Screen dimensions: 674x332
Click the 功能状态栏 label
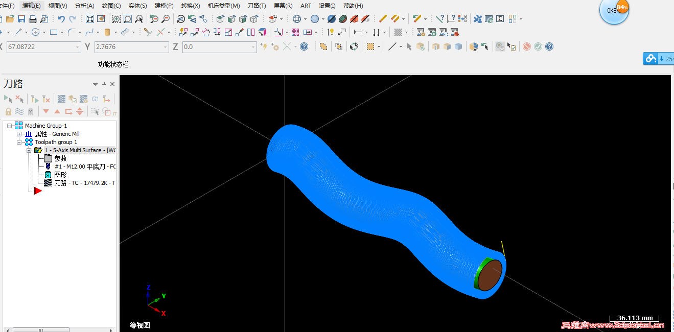[x=113, y=65]
